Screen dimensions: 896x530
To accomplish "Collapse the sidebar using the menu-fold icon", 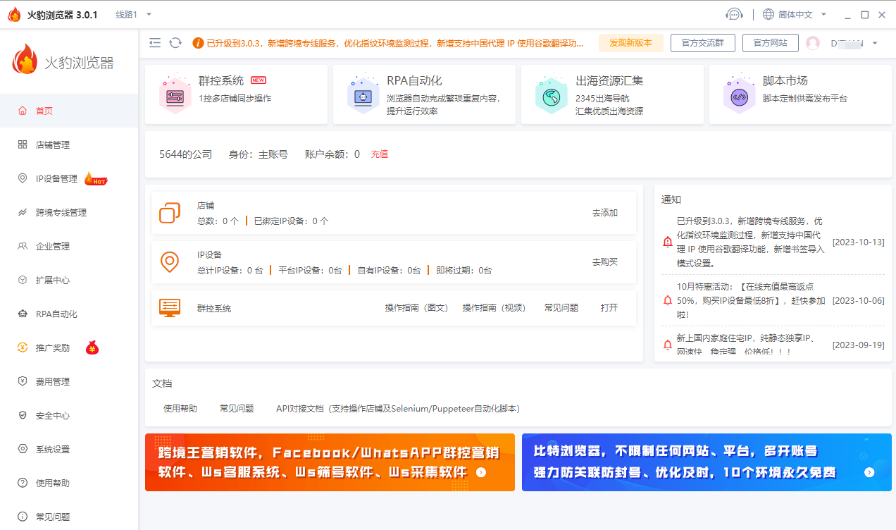I will coord(155,43).
